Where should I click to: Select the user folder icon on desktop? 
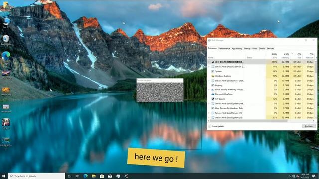click(x=6, y=6)
